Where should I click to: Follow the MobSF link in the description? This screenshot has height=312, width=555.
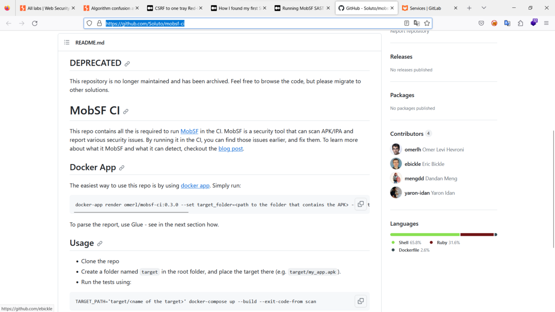click(x=189, y=131)
